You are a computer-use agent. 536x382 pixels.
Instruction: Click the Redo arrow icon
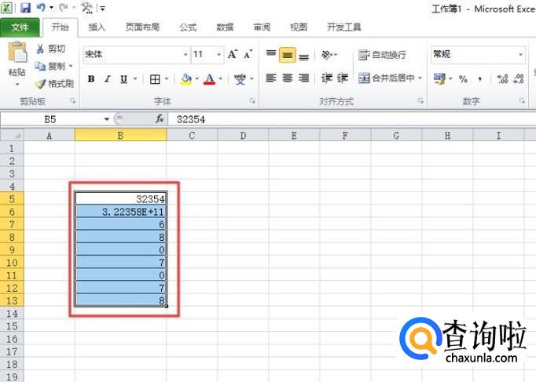tap(63, 7)
